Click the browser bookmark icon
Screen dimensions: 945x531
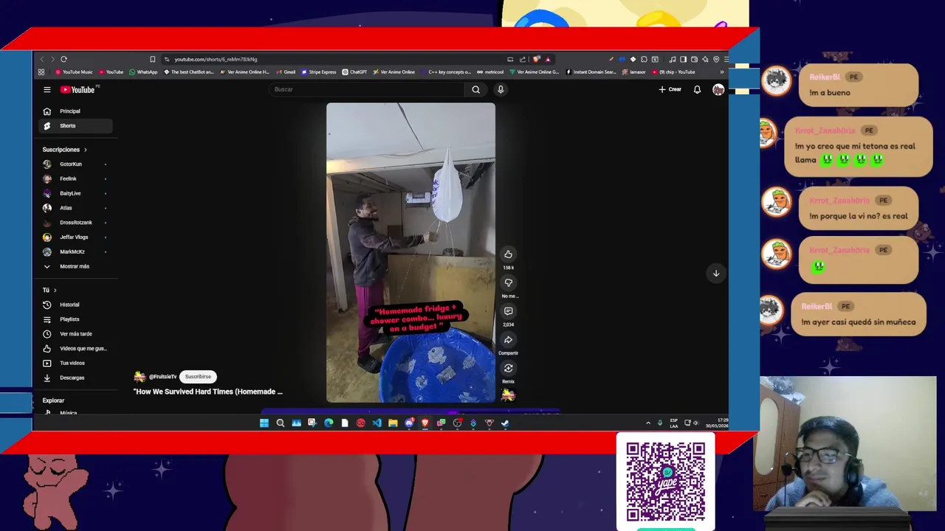152,59
